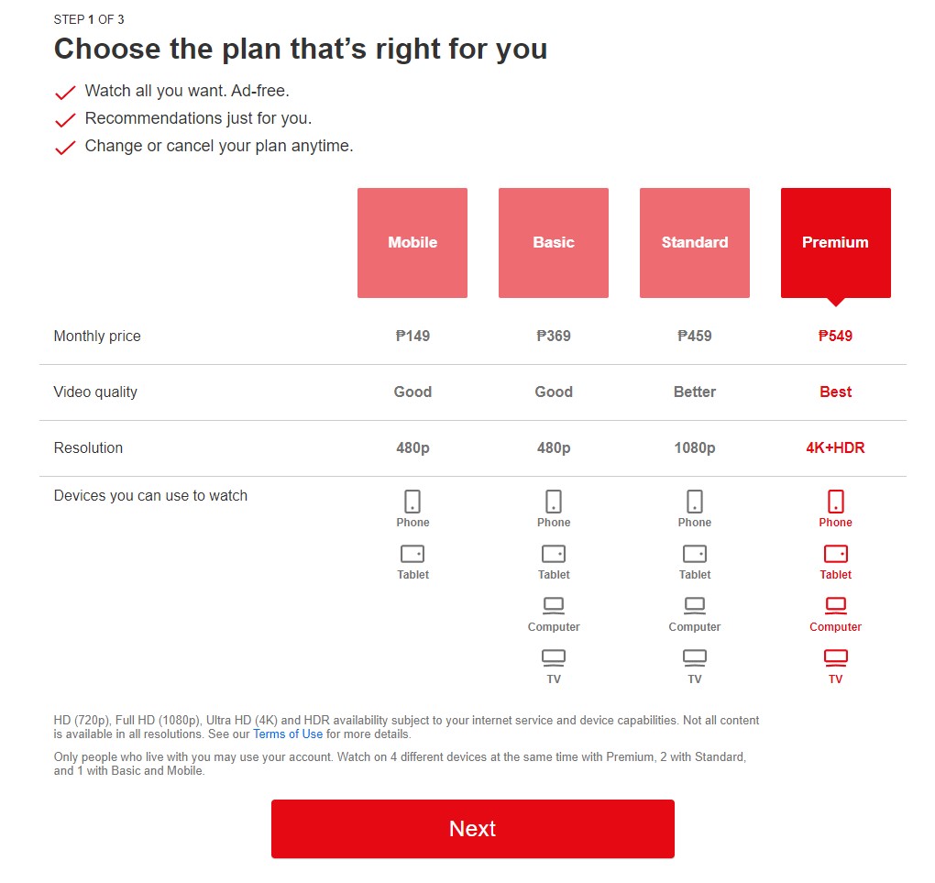The width and height of the screenshot is (935, 883).
Task: Click the 1080p Standard resolution value
Action: (x=695, y=448)
